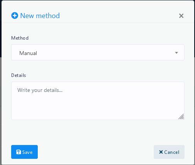Expand the Method dropdown caret arrow
Screen dimensions: 195x165
point(177,53)
